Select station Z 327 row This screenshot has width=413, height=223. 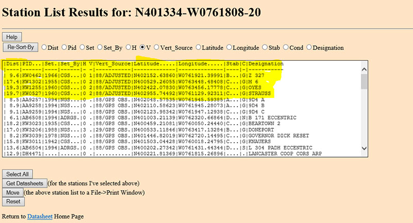click(181, 74)
